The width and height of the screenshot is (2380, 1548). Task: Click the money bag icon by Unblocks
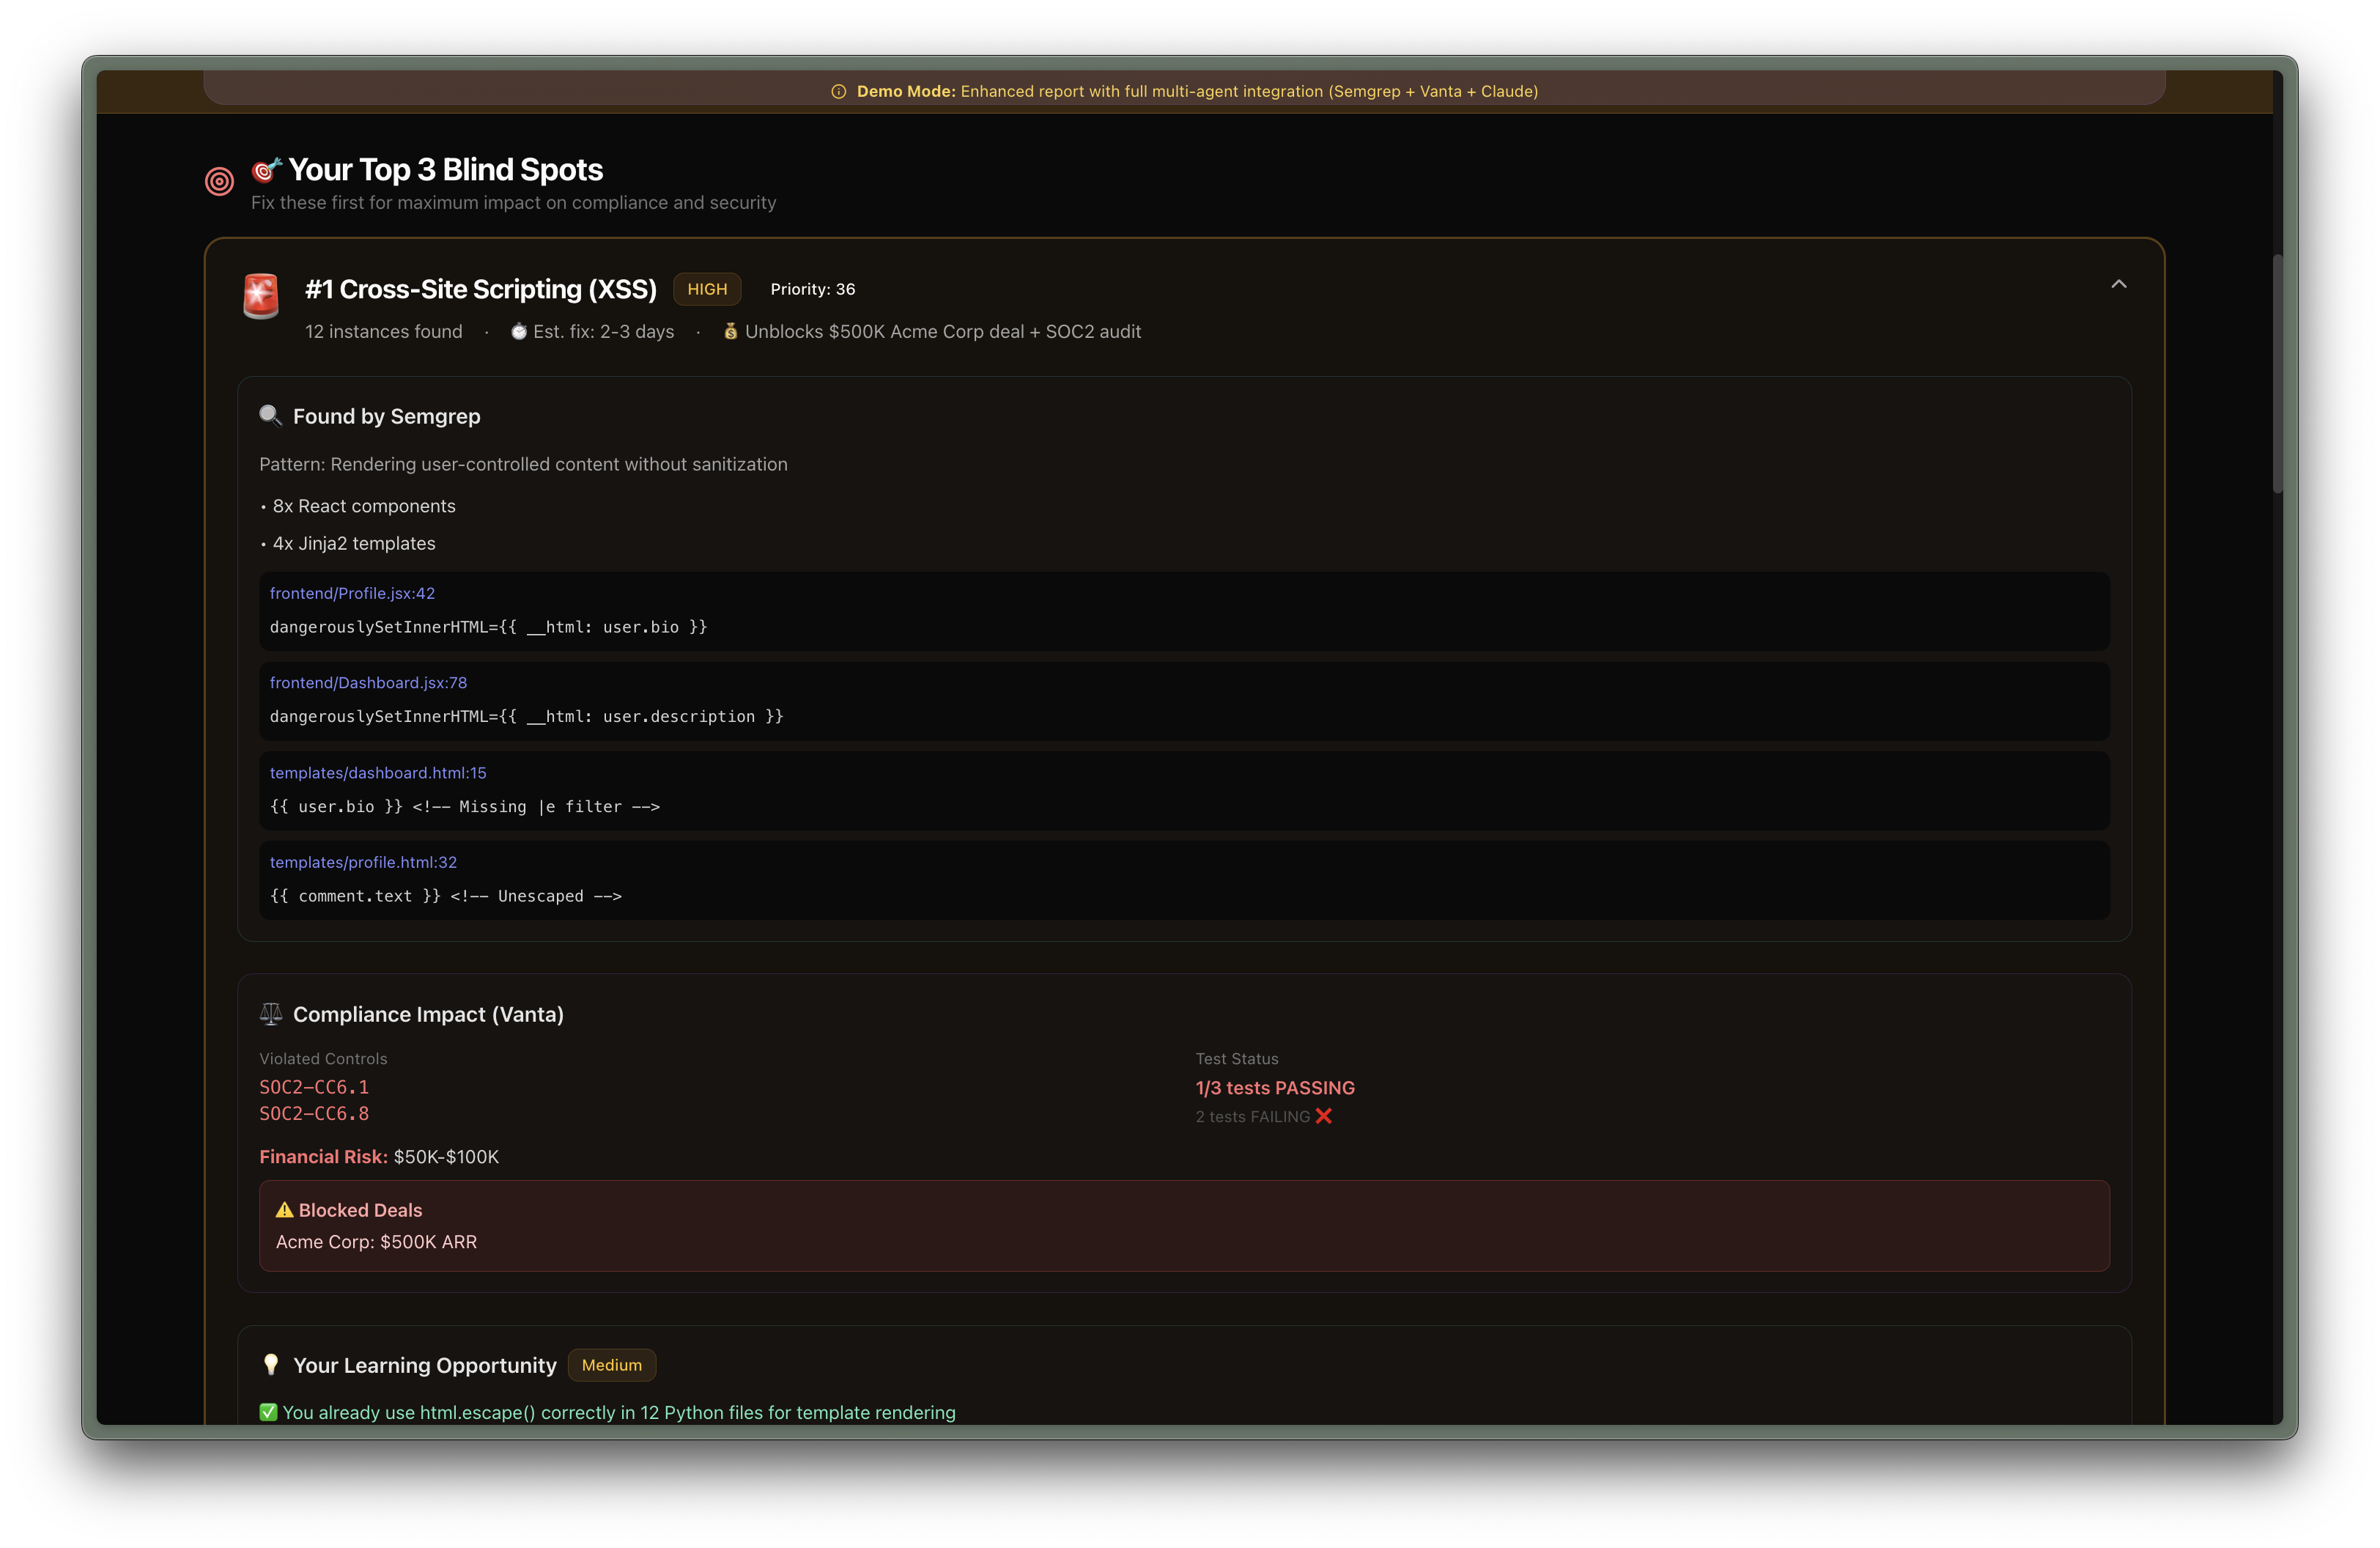point(731,331)
